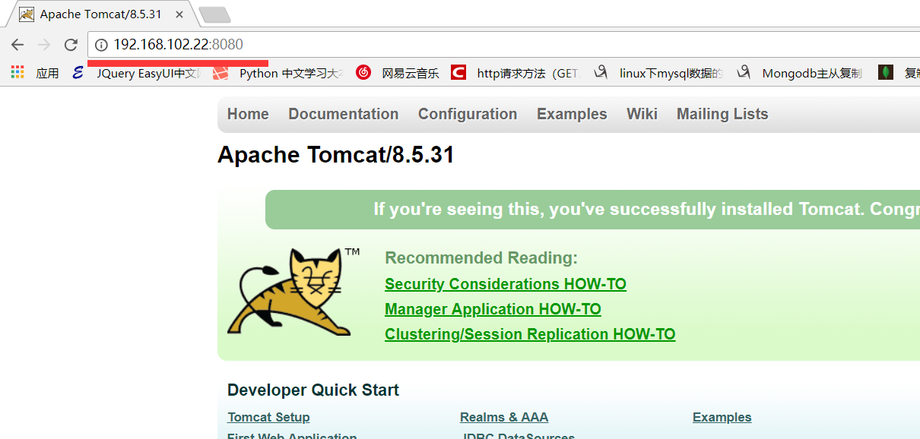Click the red C favicon for http bookmark

[458, 73]
